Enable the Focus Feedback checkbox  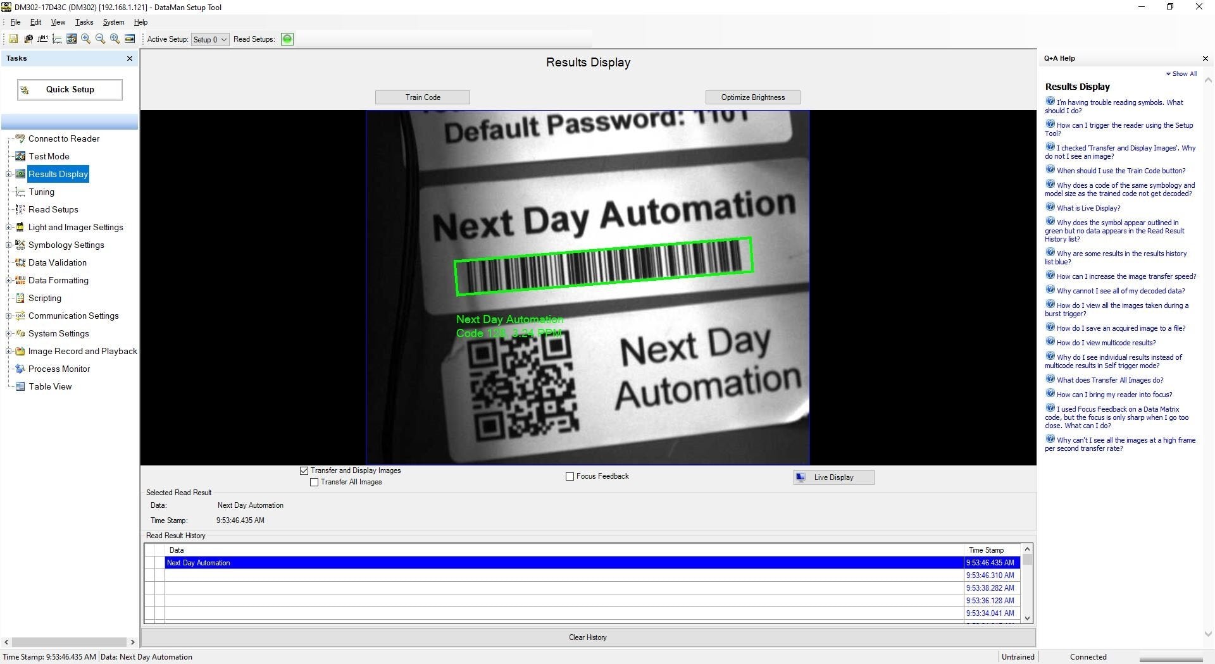[x=570, y=476]
